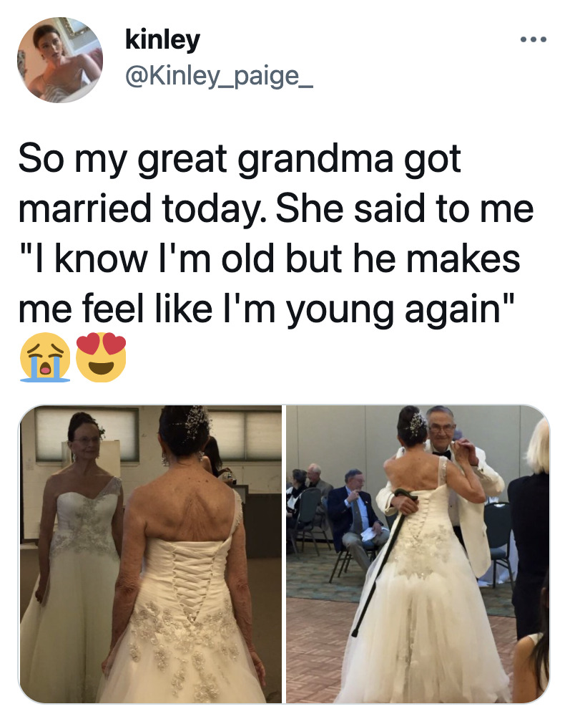The width and height of the screenshot is (575, 719).
Task: Click the loudly crying face emoji
Action: (45, 357)
